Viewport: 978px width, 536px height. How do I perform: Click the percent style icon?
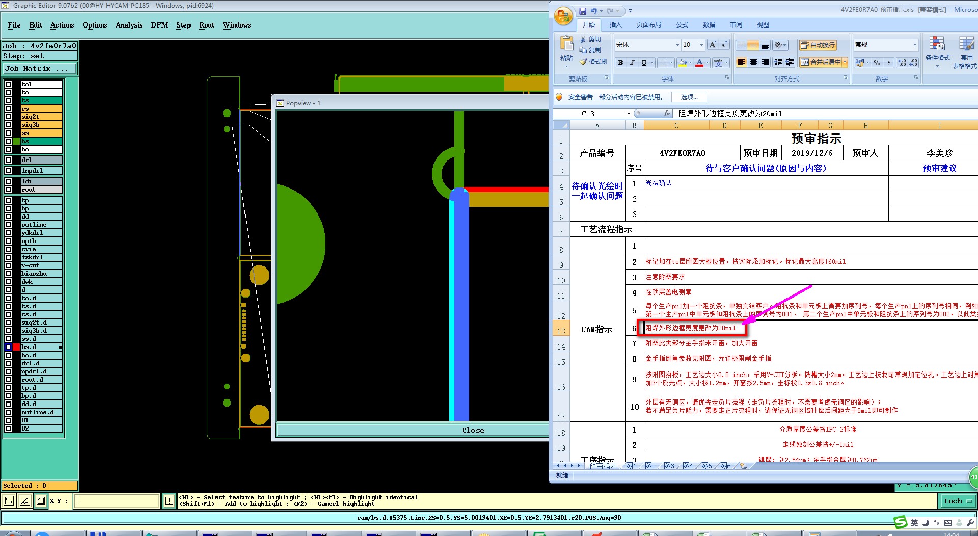pos(877,63)
